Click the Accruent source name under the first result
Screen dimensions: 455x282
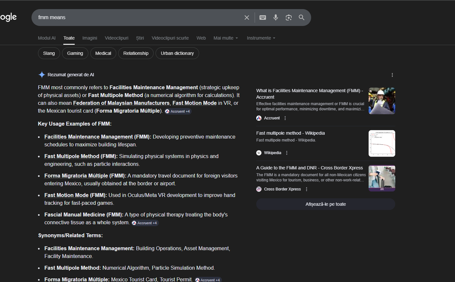[272, 118]
